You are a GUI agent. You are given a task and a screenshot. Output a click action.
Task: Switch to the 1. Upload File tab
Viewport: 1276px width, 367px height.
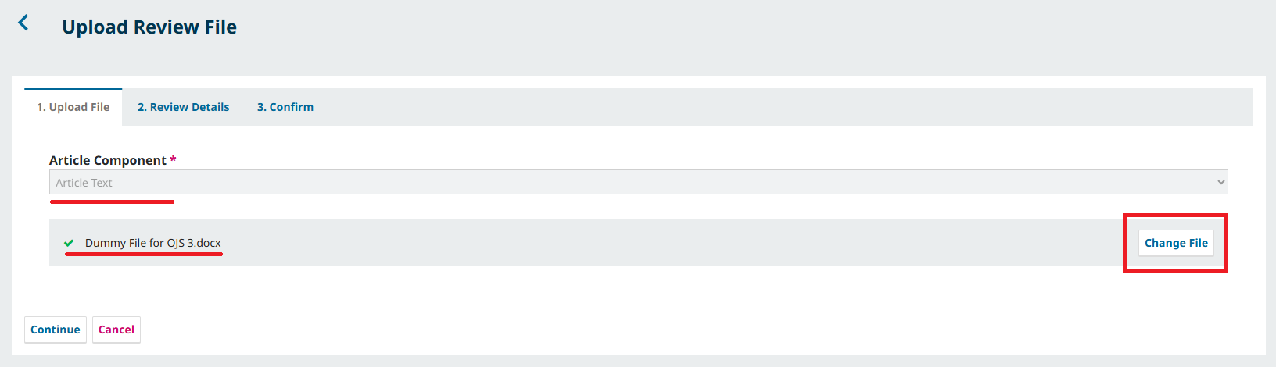73,107
